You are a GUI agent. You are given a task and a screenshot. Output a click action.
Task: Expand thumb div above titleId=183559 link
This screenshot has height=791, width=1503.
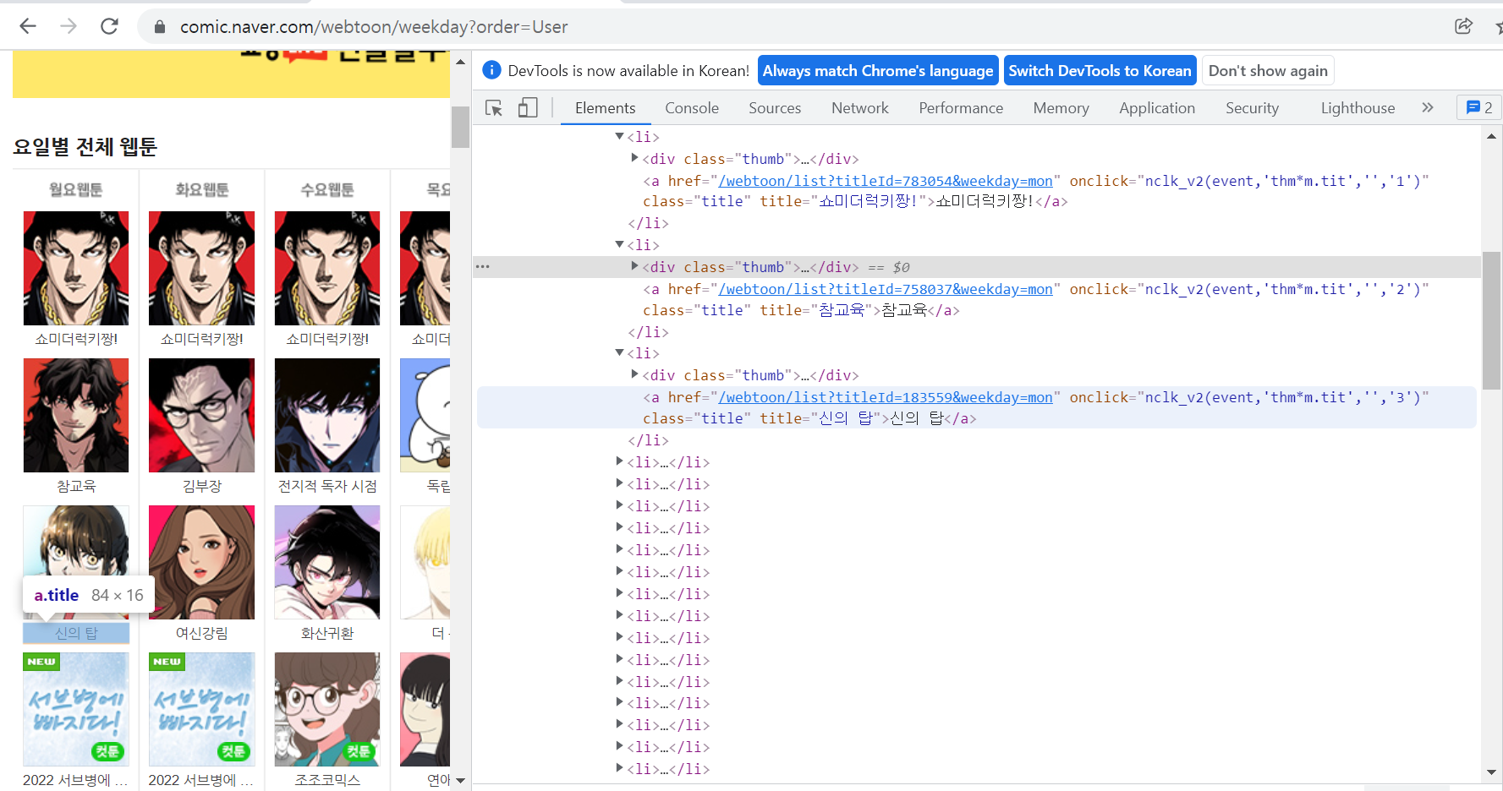pos(634,374)
